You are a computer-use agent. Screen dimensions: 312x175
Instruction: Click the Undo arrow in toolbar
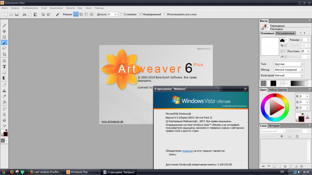click(43, 14)
